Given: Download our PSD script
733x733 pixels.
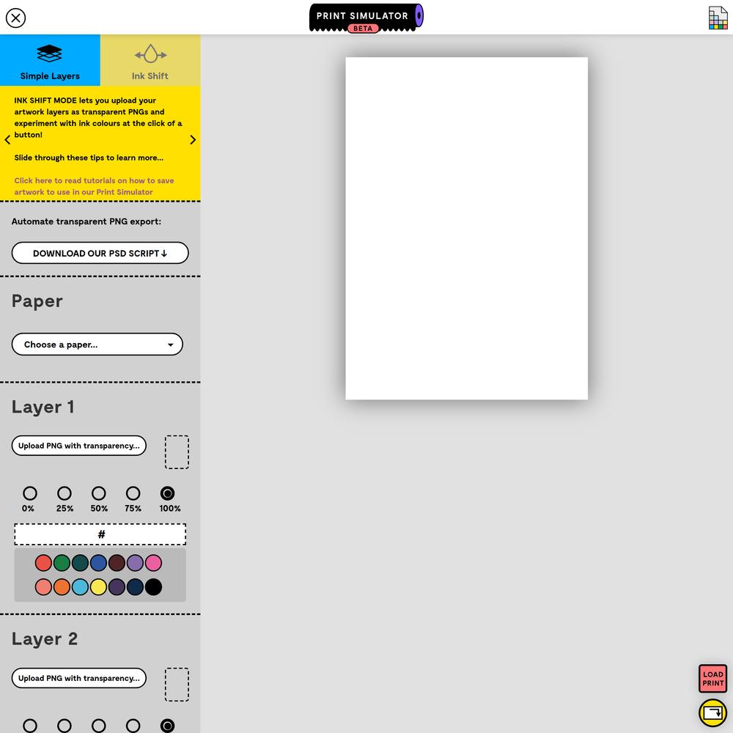Looking at the screenshot, I should (100, 253).
